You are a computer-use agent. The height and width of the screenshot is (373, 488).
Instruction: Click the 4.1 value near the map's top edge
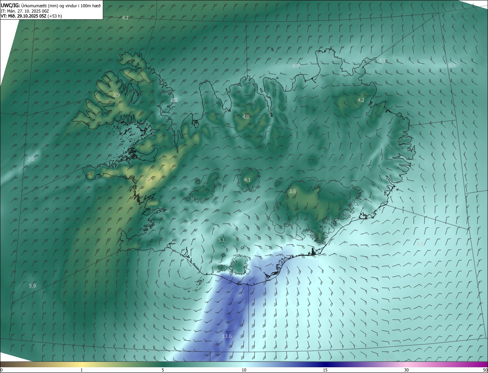coord(125,18)
